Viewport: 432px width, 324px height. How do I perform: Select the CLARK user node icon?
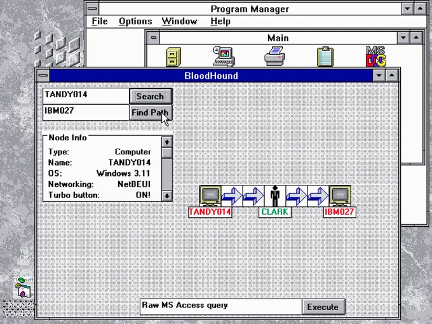point(274,196)
